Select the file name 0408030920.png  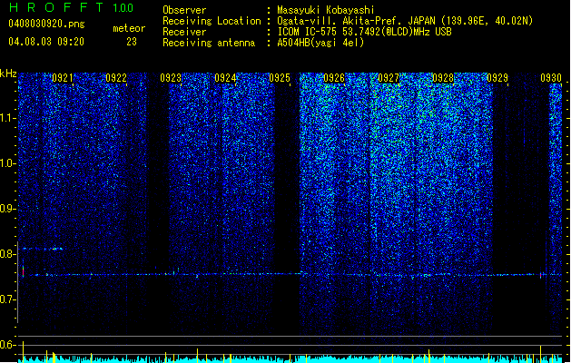(46, 24)
